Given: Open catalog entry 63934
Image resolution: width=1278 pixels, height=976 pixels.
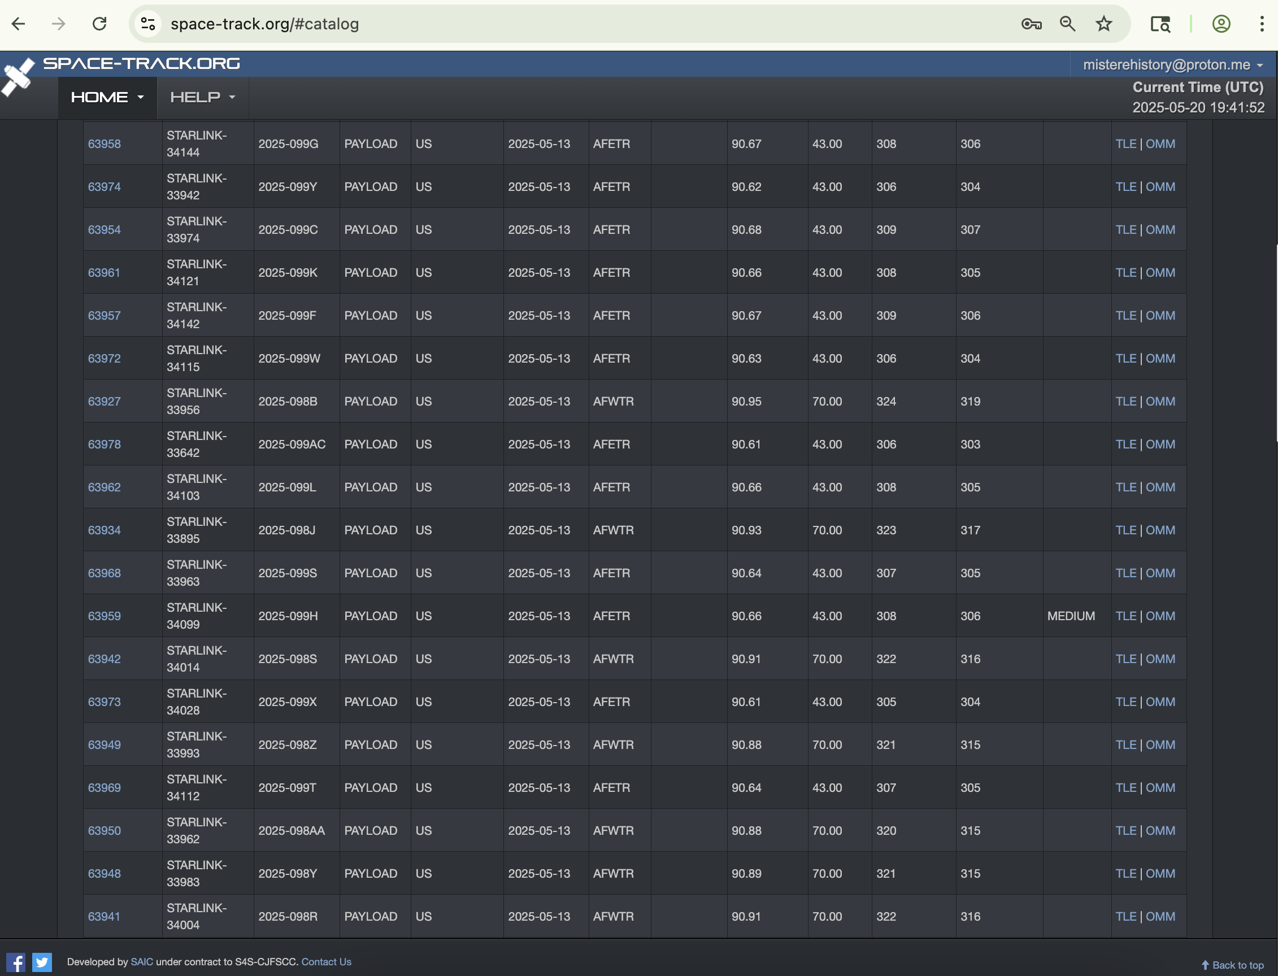Looking at the screenshot, I should pyautogui.click(x=104, y=531).
